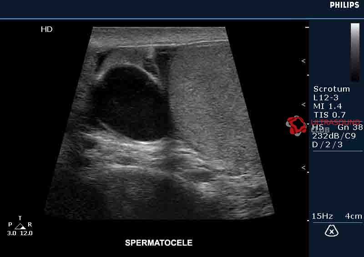
Task: Click the 232dB/C9 setting
Action: point(334,136)
